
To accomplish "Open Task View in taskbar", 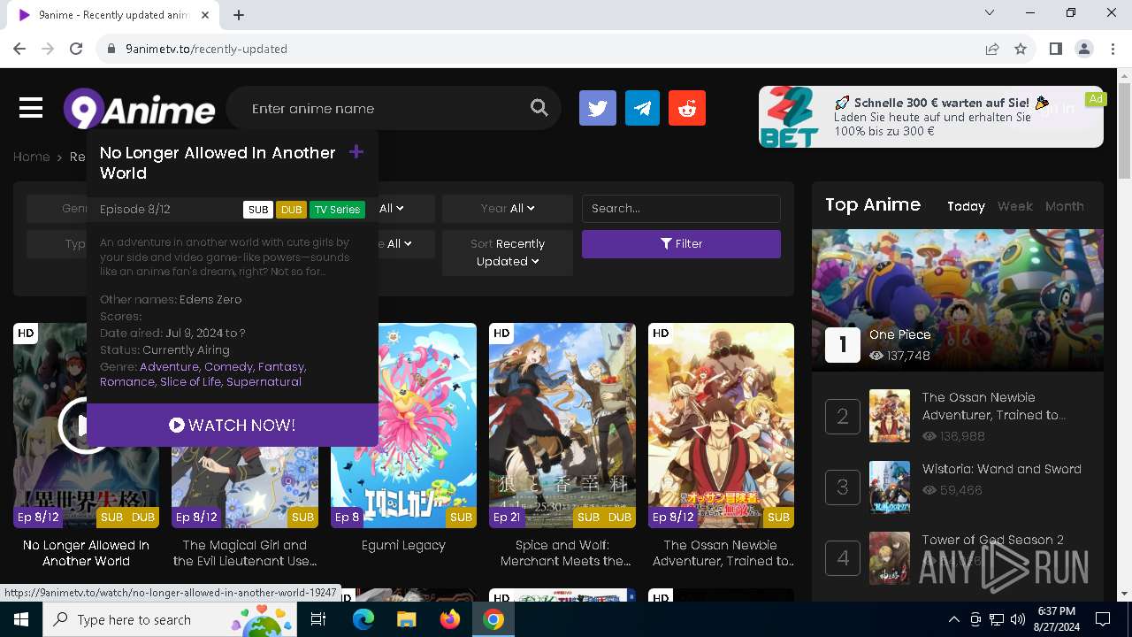I will pos(318,619).
